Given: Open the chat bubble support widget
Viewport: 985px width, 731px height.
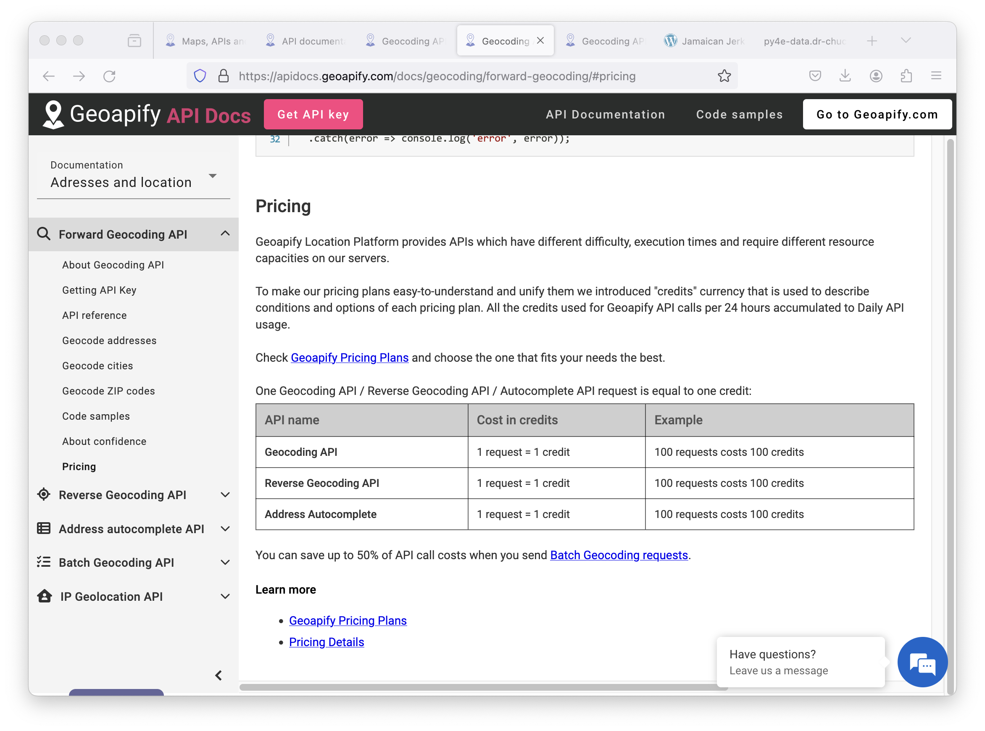Looking at the screenshot, I should [x=922, y=662].
